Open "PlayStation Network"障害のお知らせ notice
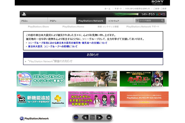Screen dimensions: 185x123 click(x=50, y=61)
